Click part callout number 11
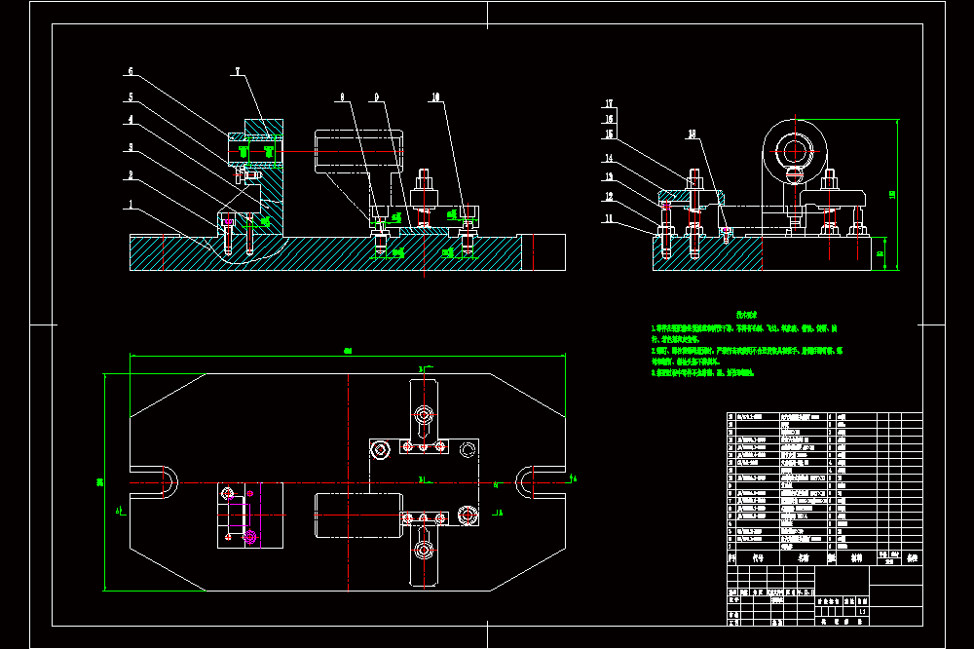The width and height of the screenshot is (974, 649). 610,218
